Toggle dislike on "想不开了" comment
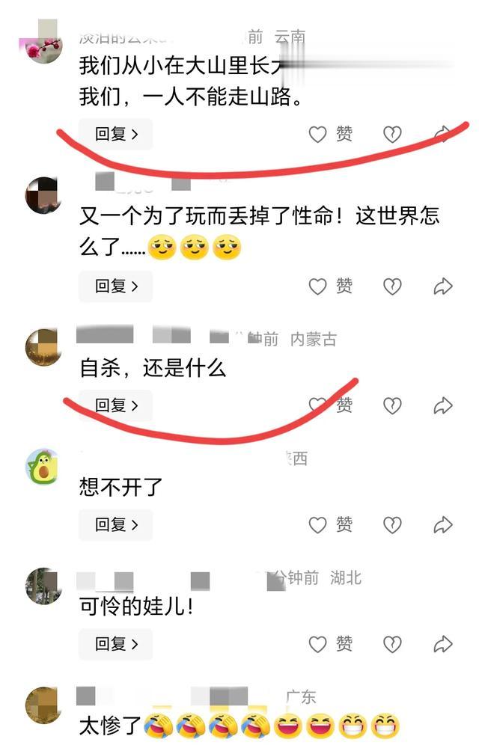This screenshot has width=479, height=745. click(x=392, y=524)
